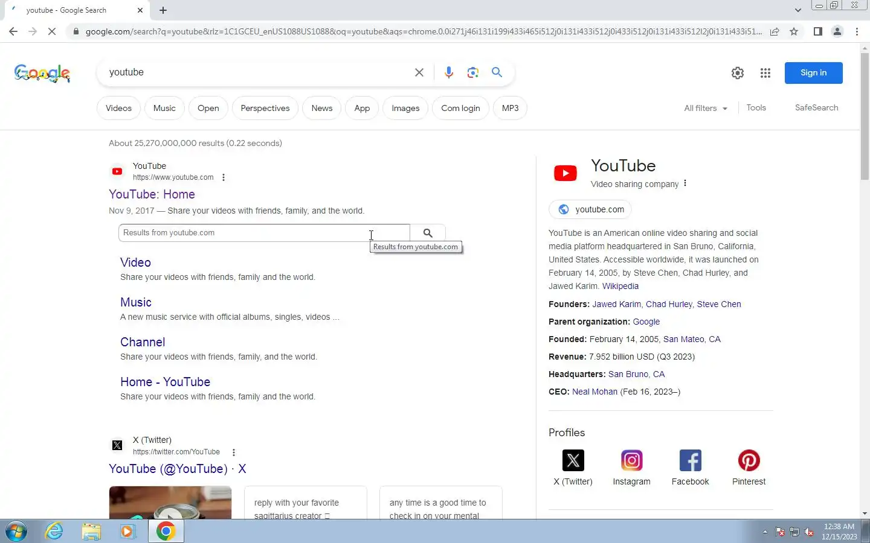
Task: Open the Wikipedia link
Action: [620, 286]
